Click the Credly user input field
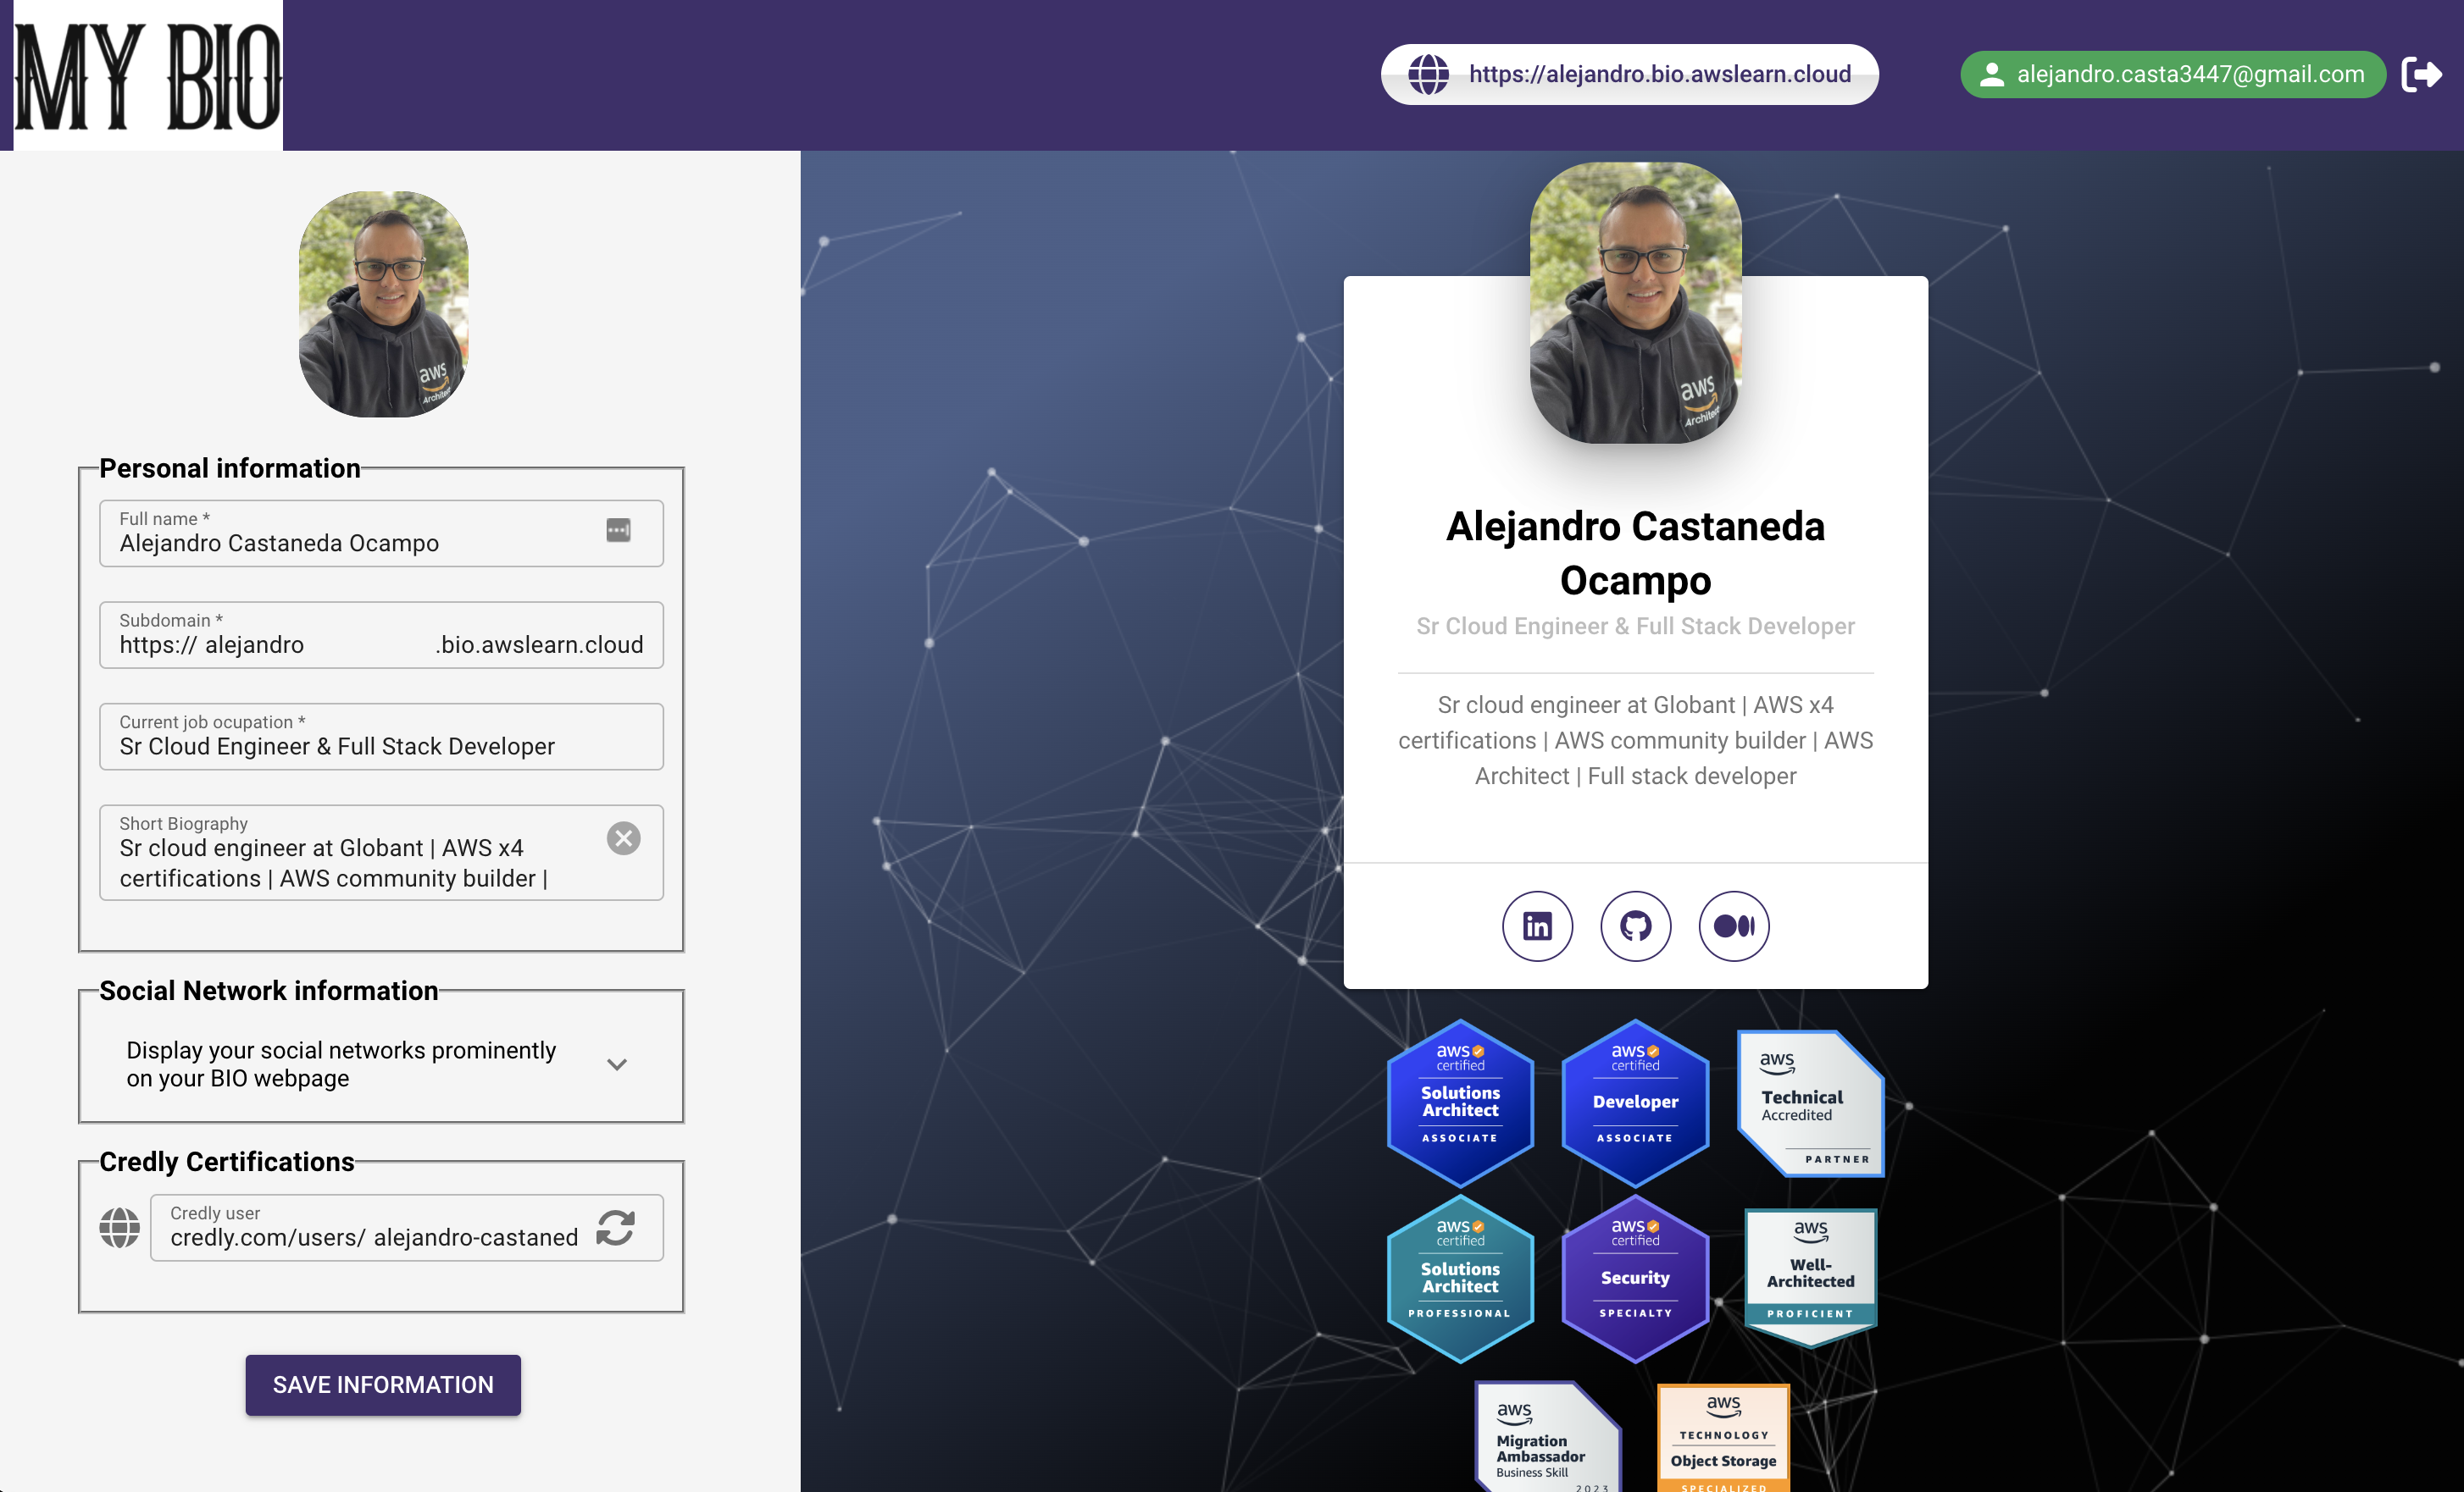The image size is (2464, 1492). [406, 1227]
